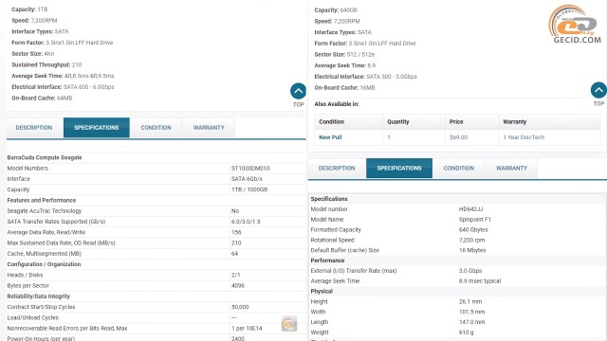Click the Also Available in heading
The height and width of the screenshot is (341, 607).
click(337, 104)
